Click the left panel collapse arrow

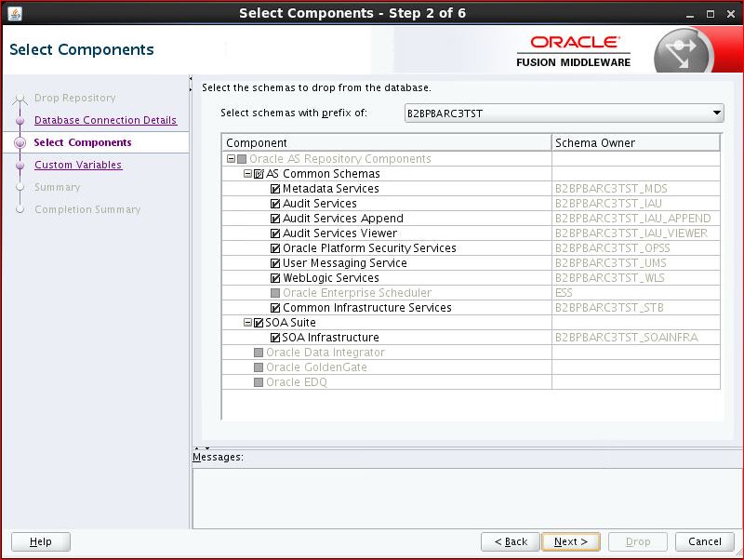pos(191,79)
